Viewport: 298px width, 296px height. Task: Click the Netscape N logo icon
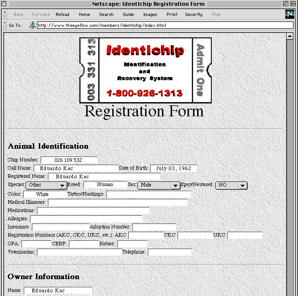(290, 14)
